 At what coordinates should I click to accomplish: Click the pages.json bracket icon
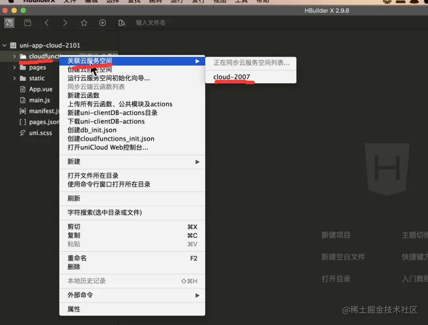coord(23,122)
